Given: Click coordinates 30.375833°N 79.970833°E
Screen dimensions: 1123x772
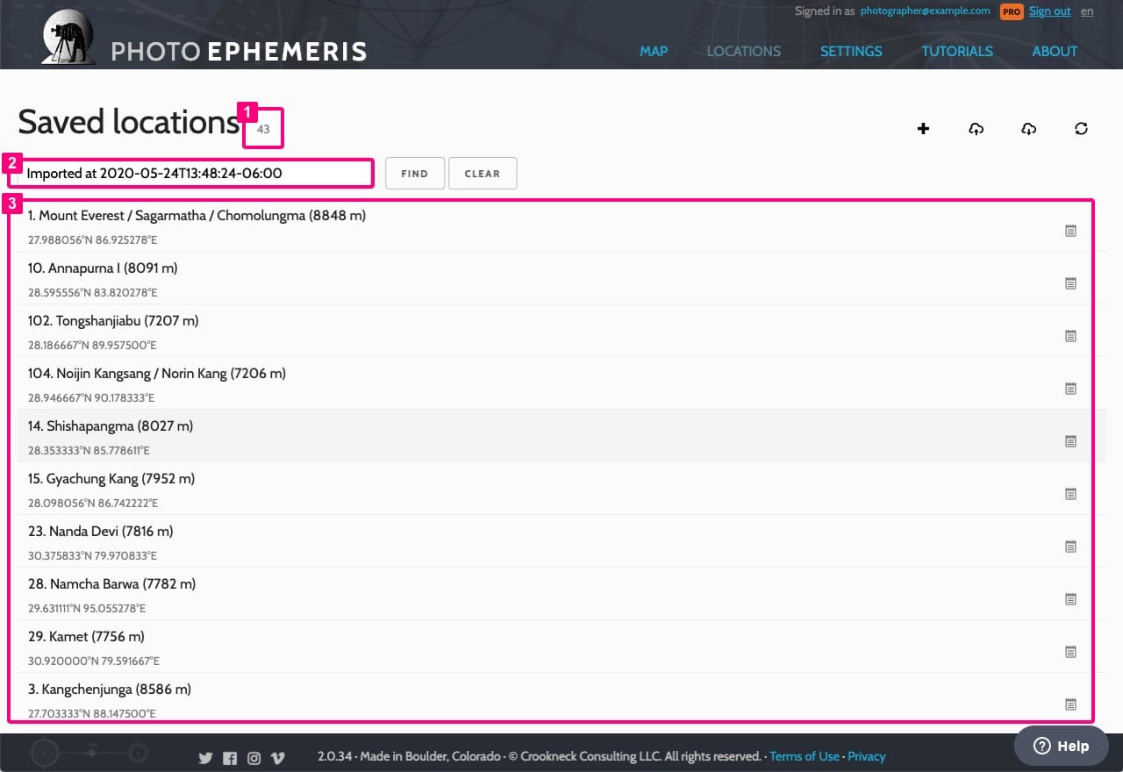Looking at the screenshot, I should (x=92, y=556).
